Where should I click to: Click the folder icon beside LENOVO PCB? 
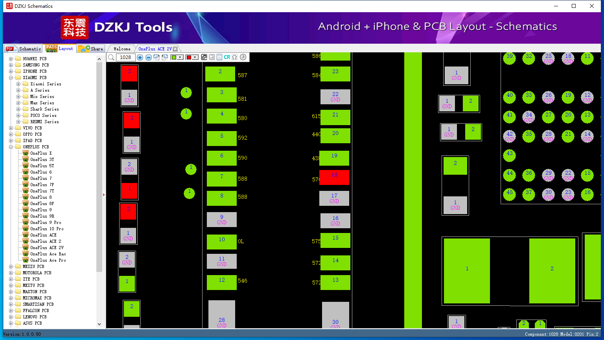point(18,317)
